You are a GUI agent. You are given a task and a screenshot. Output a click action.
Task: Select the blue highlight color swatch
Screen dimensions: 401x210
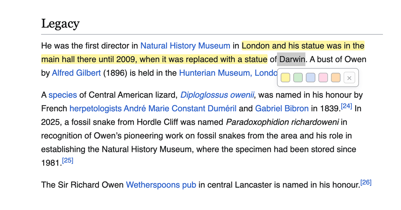(310, 78)
